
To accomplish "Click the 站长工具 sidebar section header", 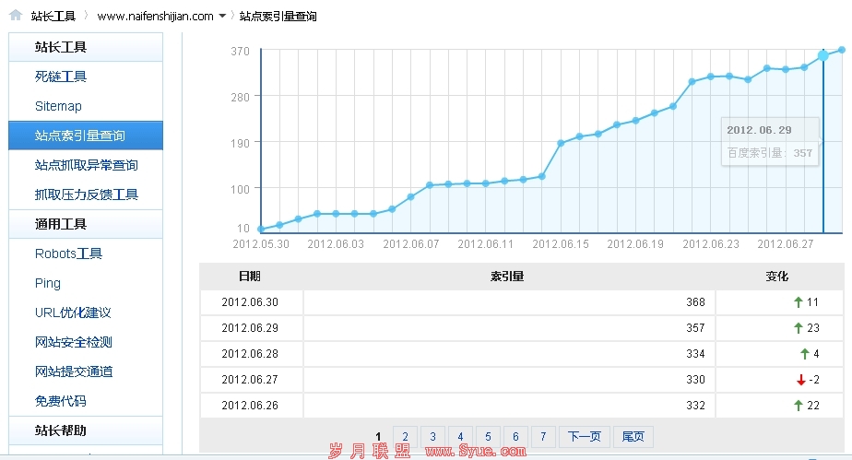I will pyautogui.click(x=86, y=47).
